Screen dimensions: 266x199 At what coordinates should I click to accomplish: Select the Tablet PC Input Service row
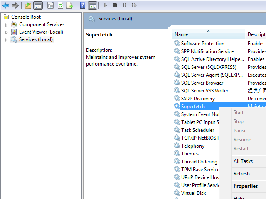(x=200, y=122)
